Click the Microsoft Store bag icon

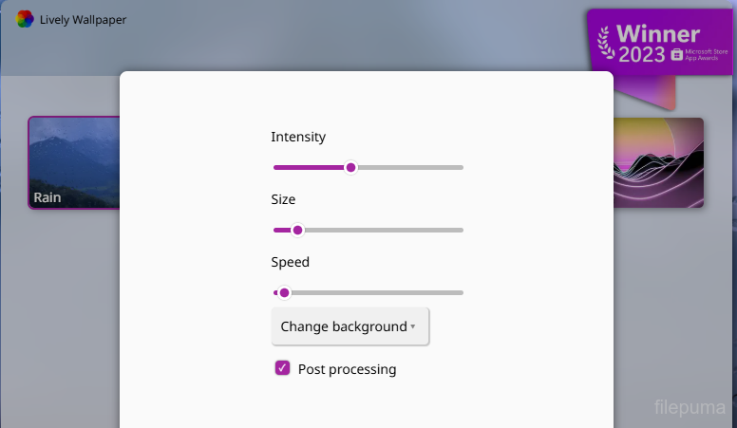click(x=676, y=55)
